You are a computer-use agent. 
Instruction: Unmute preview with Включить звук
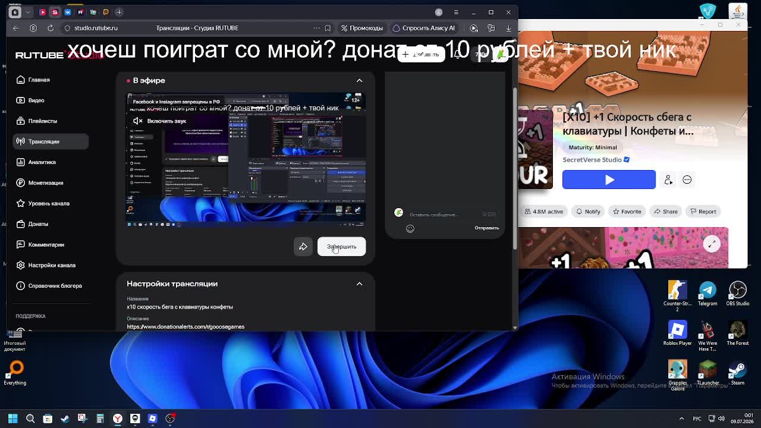[x=159, y=121]
